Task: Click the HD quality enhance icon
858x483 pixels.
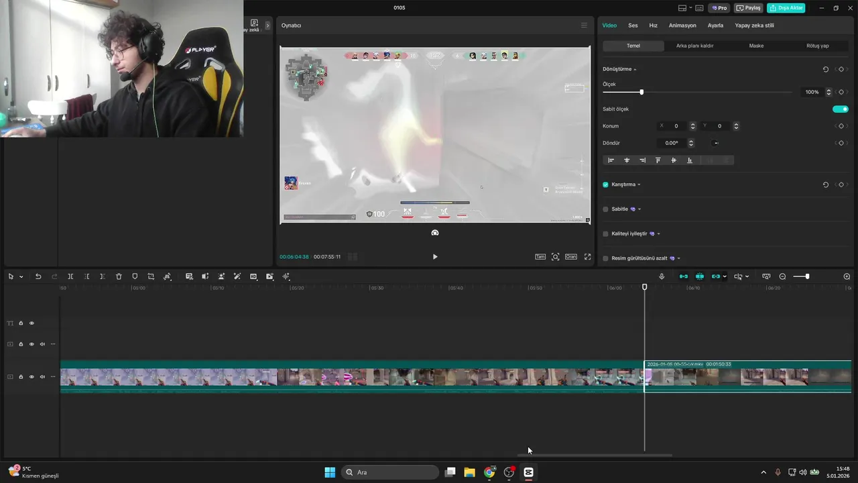Action: pos(253,276)
